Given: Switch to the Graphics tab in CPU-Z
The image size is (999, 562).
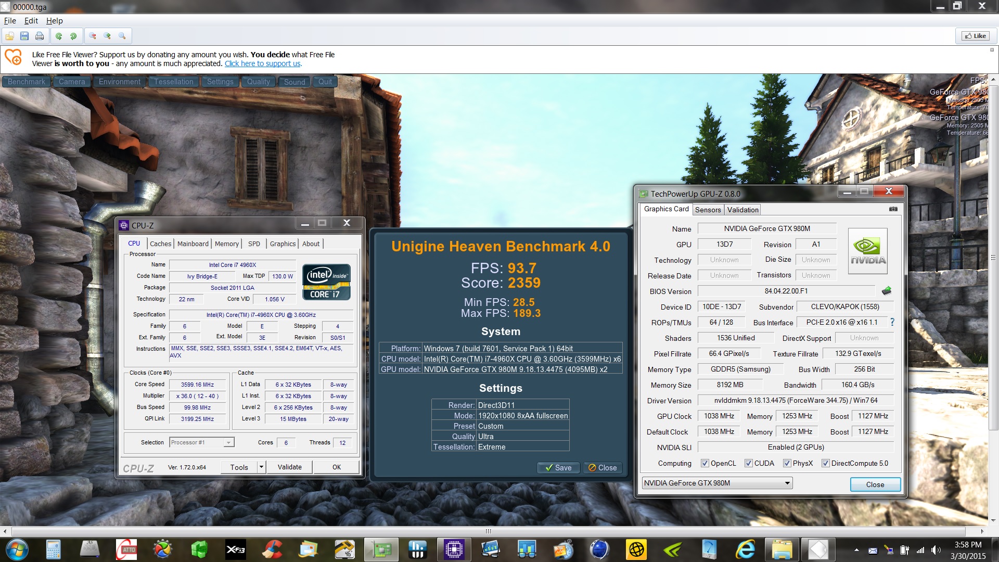Looking at the screenshot, I should coord(283,244).
